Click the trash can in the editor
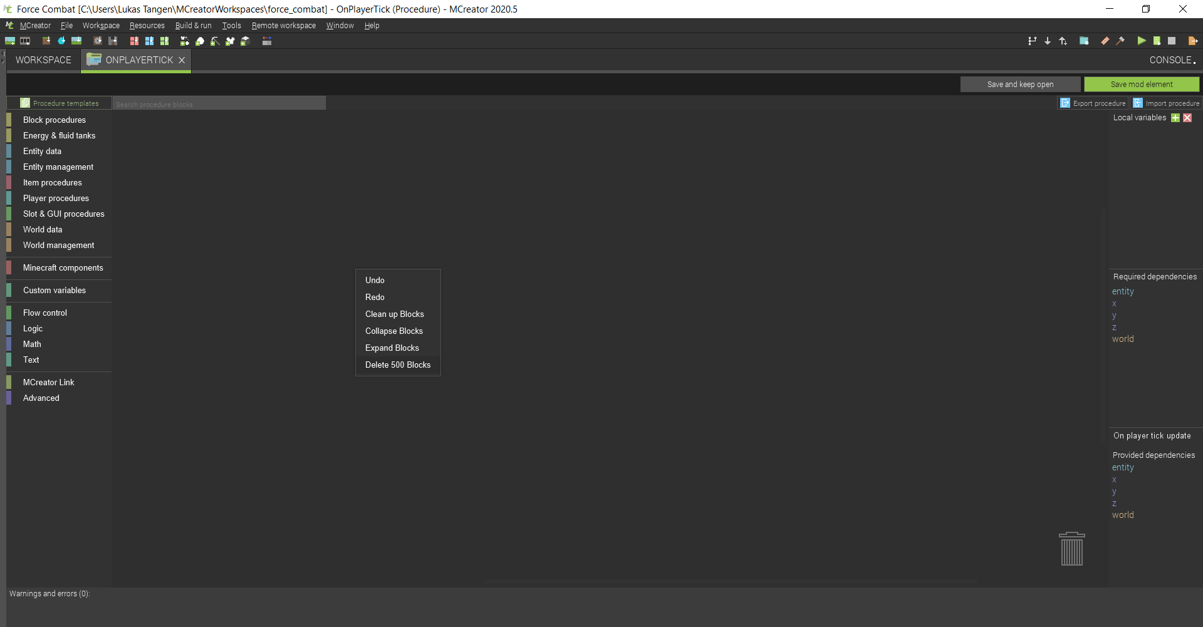This screenshot has height=627, width=1203. pos(1072,549)
